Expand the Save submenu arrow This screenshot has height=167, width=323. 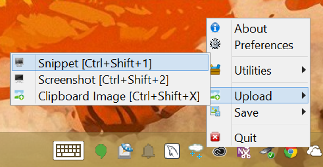pos(304,112)
